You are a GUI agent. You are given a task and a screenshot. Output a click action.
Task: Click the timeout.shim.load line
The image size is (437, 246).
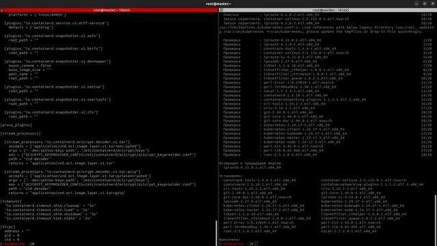(47, 210)
